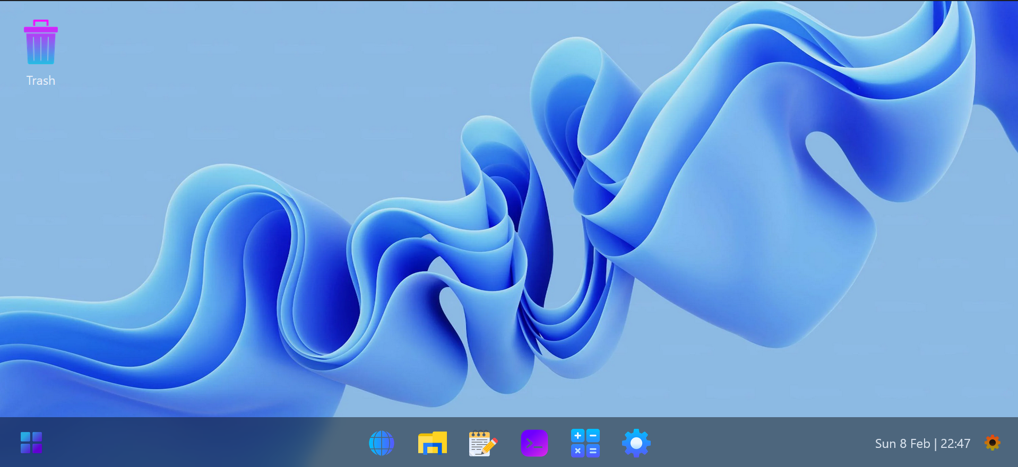Click the equals tile on calculator icon

593,451
